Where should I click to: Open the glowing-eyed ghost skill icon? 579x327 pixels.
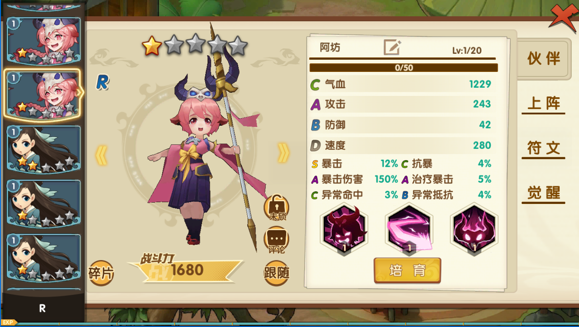(x=474, y=229)
